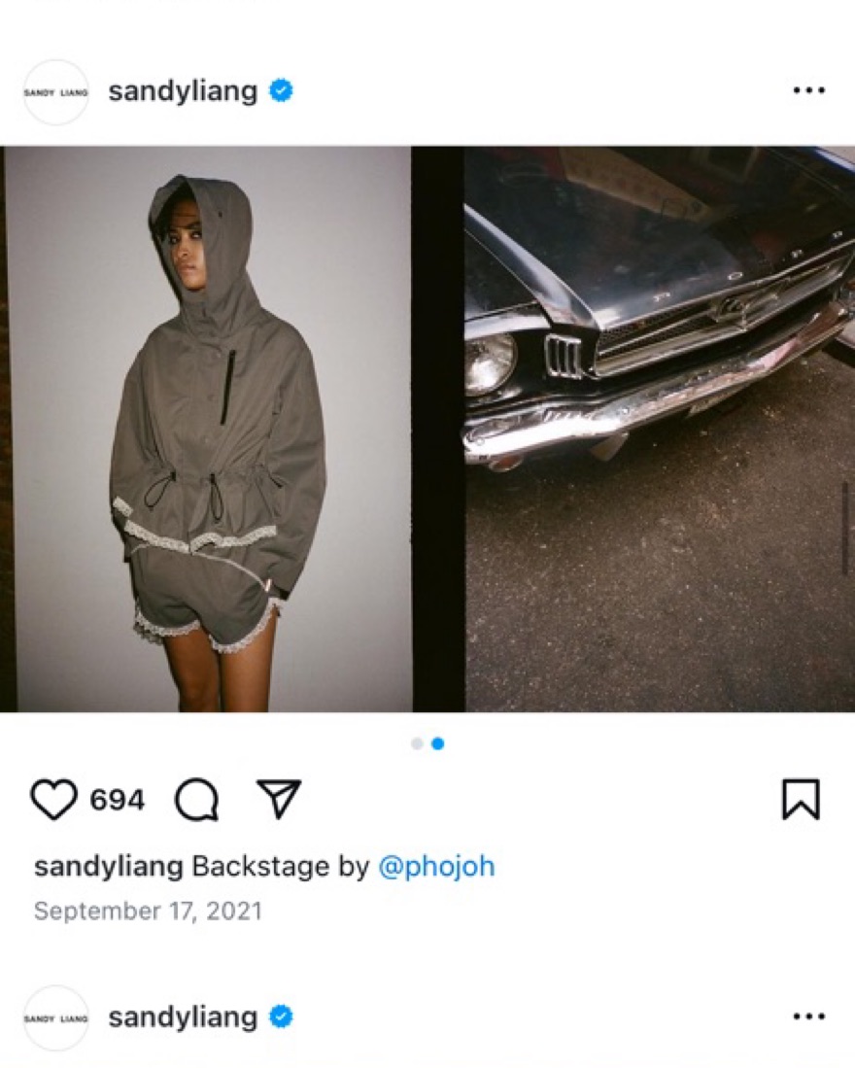Open sandyliang profile picture on top post

point(55,92)
